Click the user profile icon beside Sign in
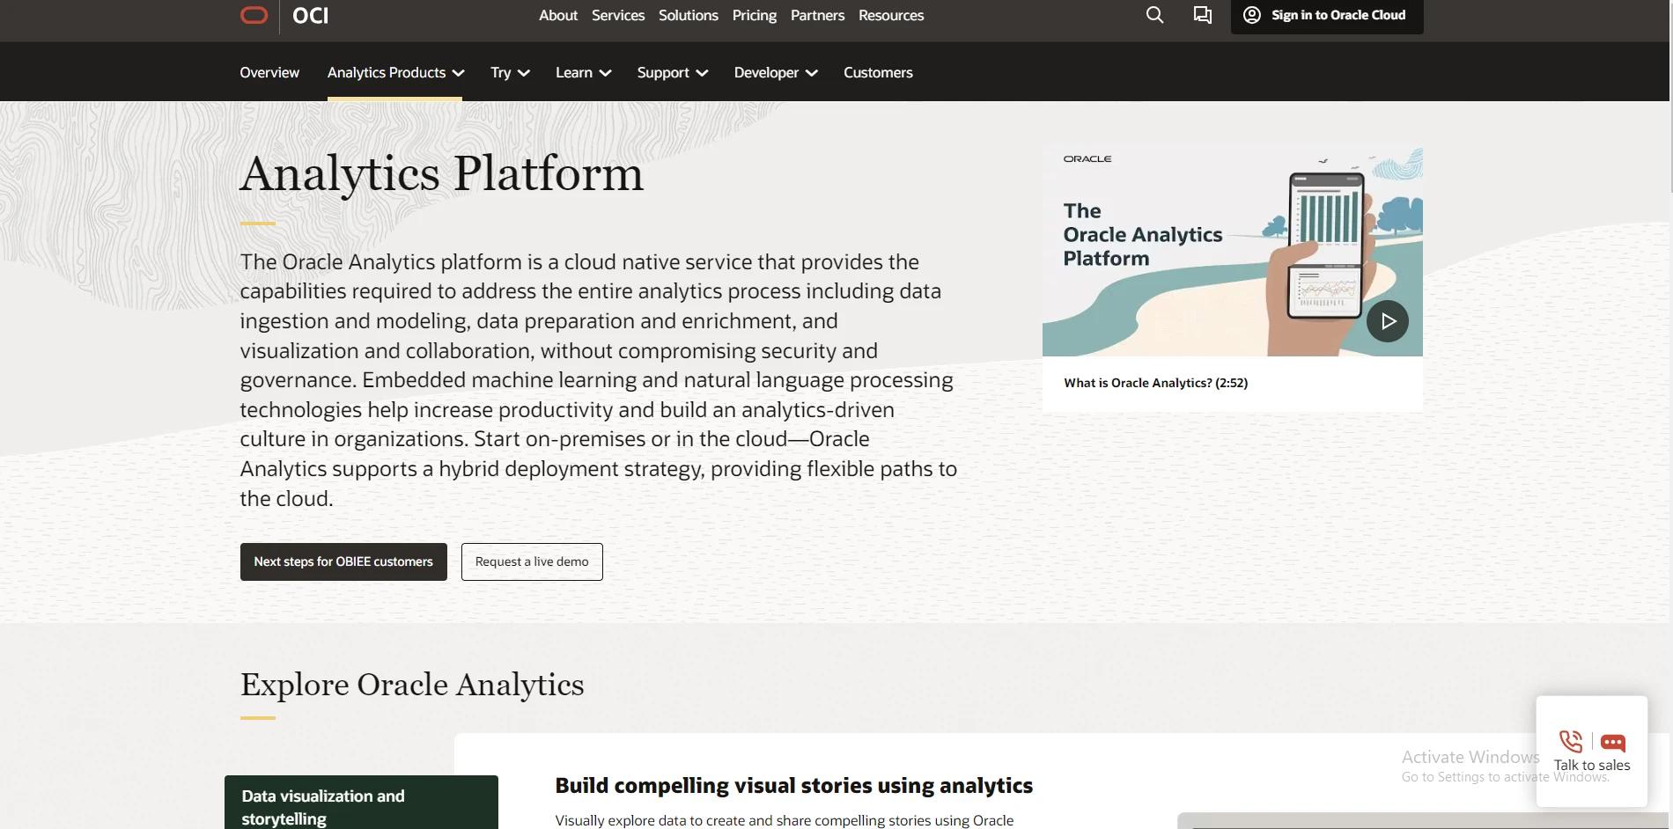Viewport: 1673px width, 829px height. click(x=1251, y=15)
